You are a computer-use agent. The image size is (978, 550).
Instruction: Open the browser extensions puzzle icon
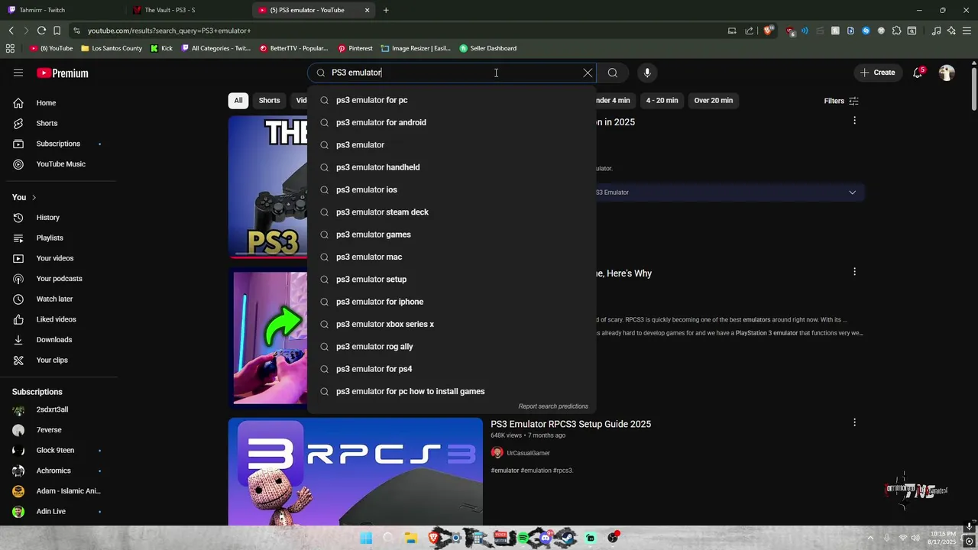pyautogui.click(x=896, y=31)
